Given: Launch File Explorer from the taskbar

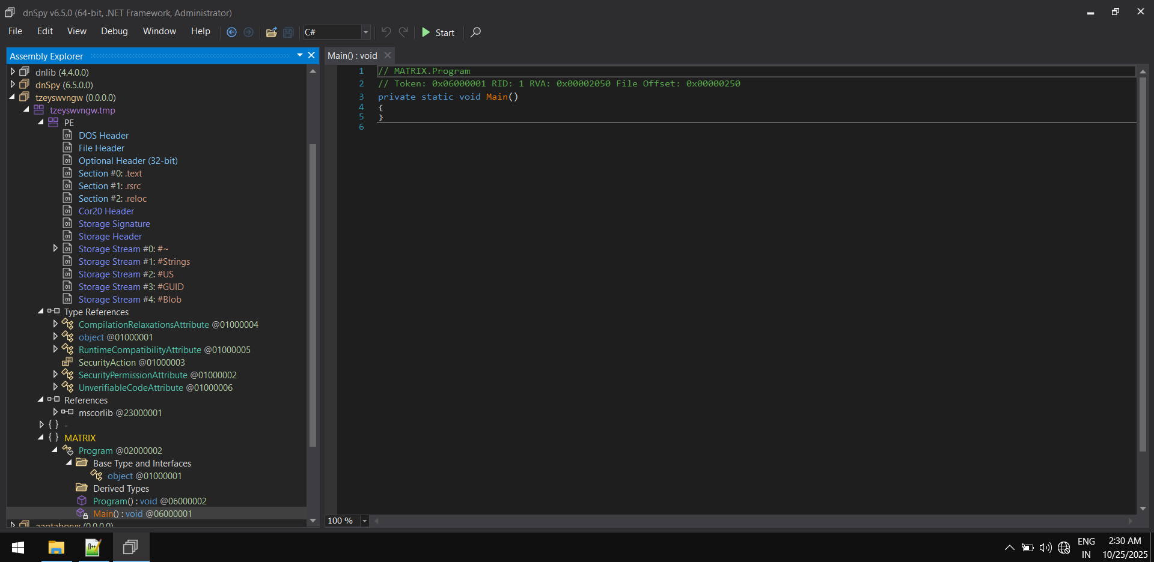Looking at the screenshot, I should 56,547.
